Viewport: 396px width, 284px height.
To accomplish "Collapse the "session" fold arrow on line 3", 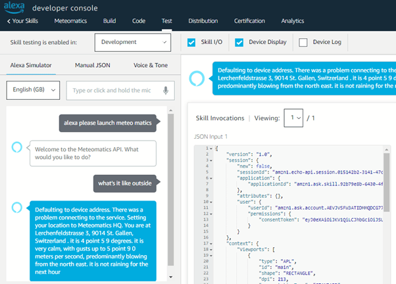I will [x=211, y=160].
